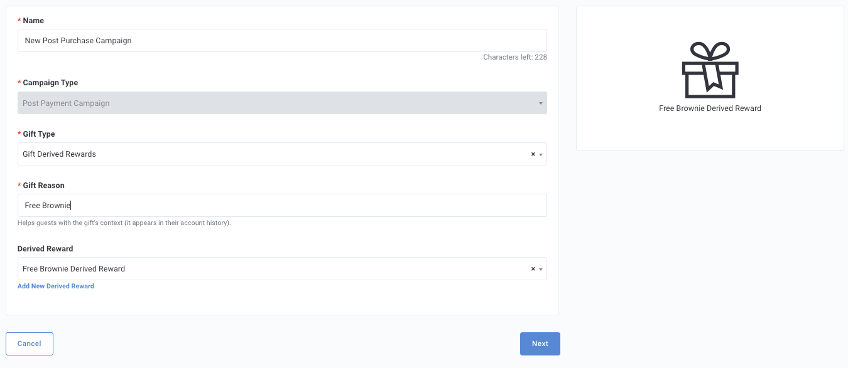This screenshot has width=848, height=368.
Task: Open Gift Type dropdown arrow
Action: 541,155
